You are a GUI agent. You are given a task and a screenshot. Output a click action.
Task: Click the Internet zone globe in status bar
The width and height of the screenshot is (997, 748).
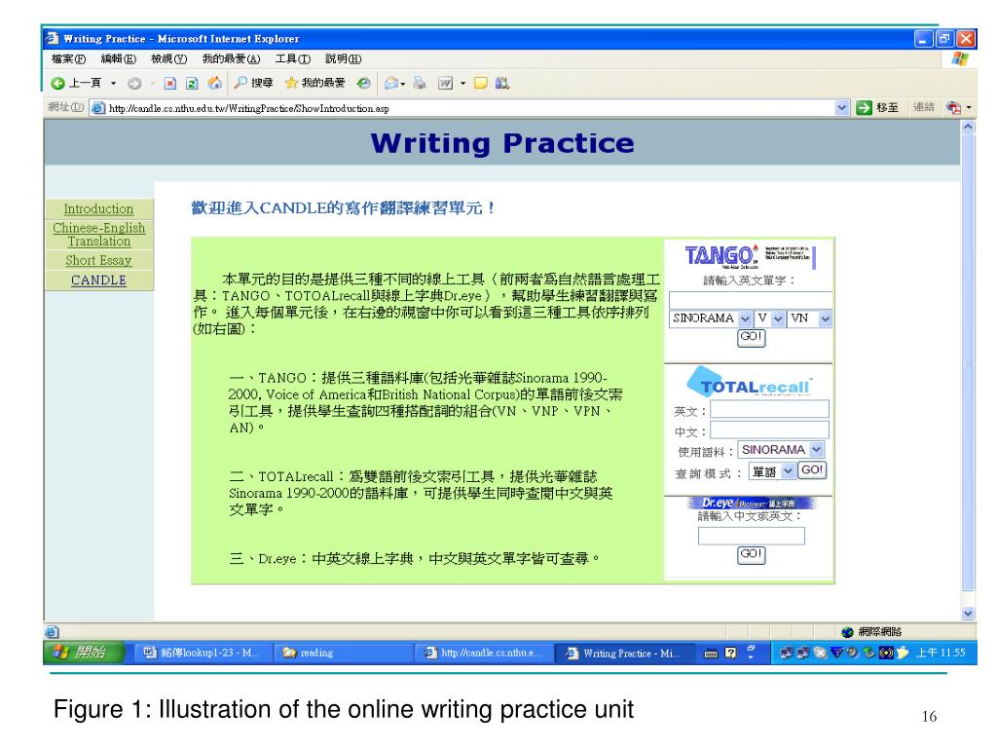pyautogui.click(x=847, y=631)
